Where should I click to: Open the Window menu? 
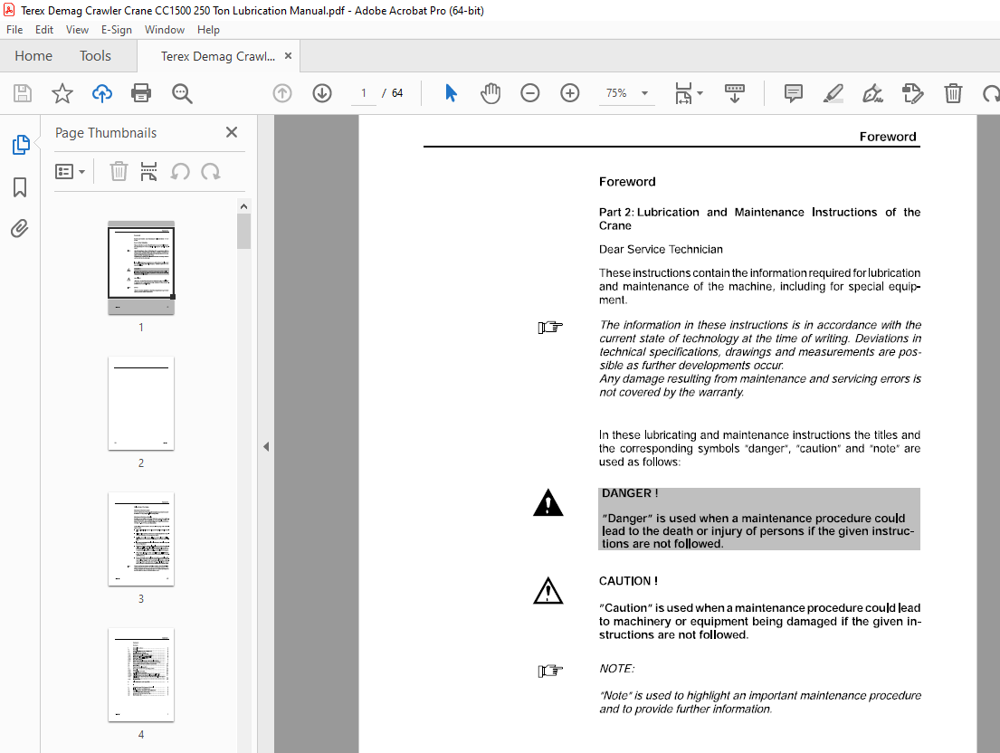pyautogui.click(x=165, y=29)
